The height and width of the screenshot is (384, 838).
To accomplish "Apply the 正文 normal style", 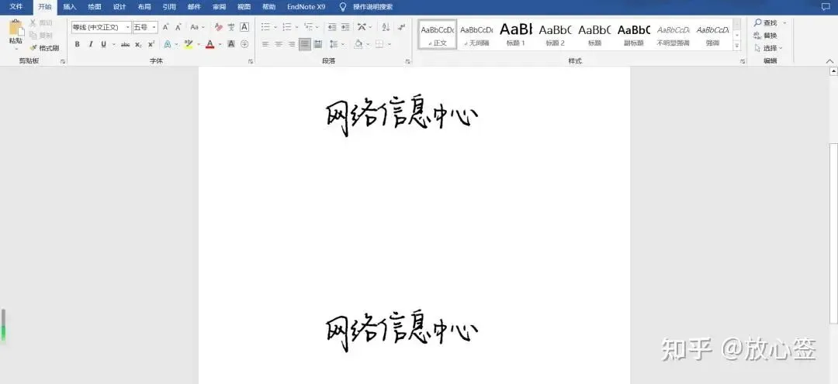I will tap(438, 35).
